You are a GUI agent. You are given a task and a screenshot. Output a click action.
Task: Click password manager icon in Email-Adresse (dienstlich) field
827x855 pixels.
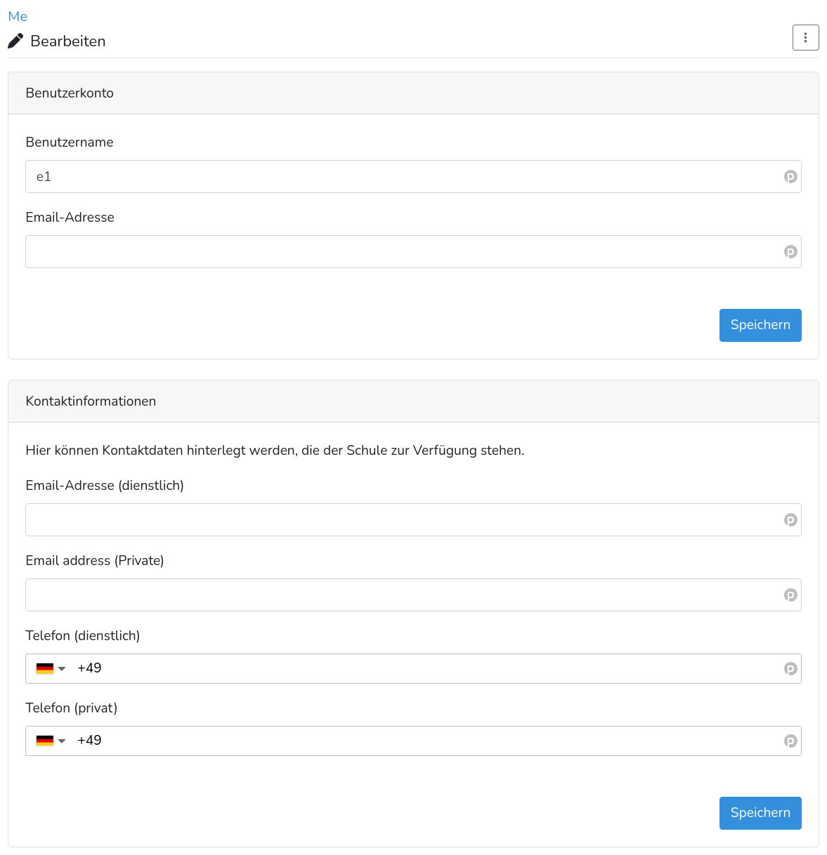pyautogui.click(x=790, y=520)
